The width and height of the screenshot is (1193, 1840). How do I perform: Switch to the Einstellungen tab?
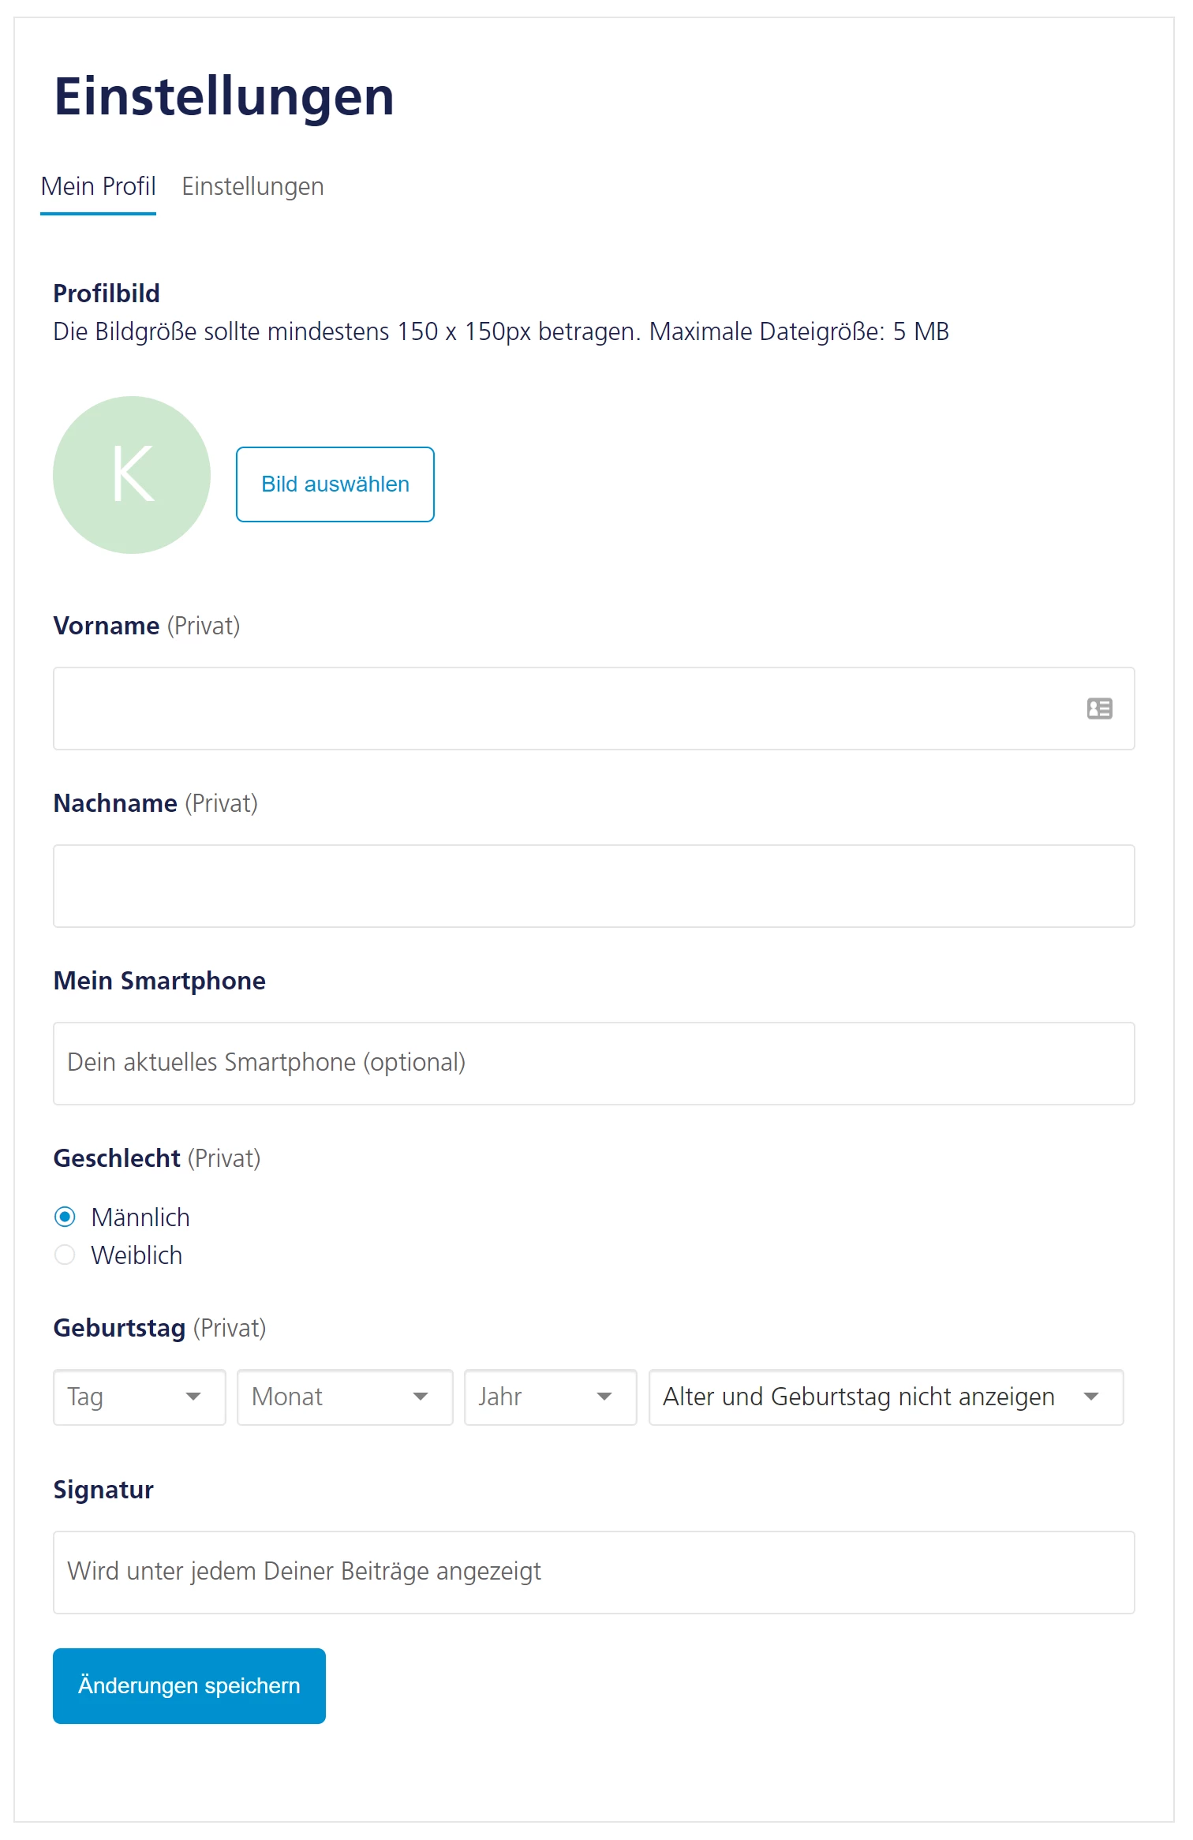point(252,187)
